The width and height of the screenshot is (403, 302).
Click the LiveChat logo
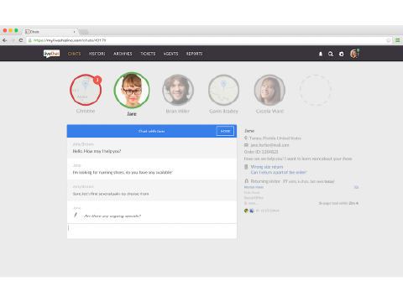coord(52,54)
